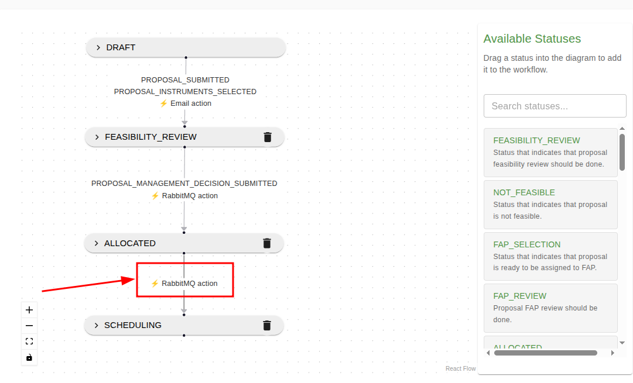Expand the DRAFT status node
This screenshot has height=383, width=633.
click(98, 47)
